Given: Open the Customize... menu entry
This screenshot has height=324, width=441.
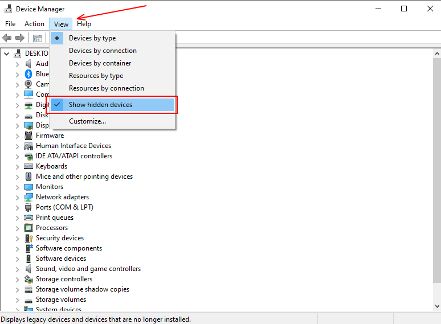Looking at the screenshot, I should pyautogui.click(x=113, y=121).
